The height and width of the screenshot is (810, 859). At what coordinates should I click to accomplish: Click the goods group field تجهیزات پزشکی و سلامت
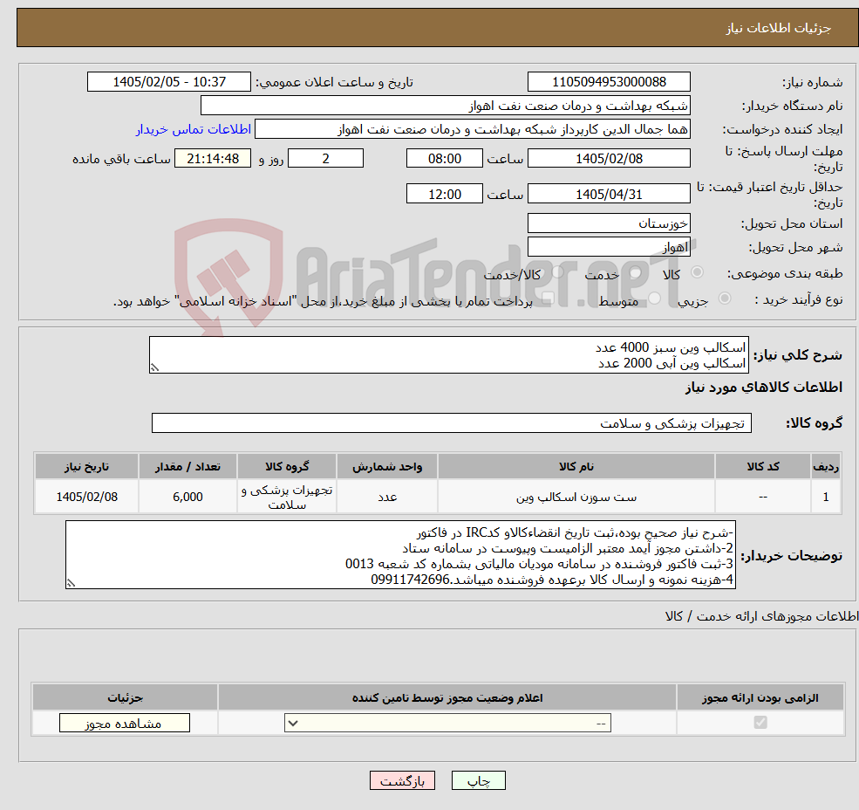452,422
